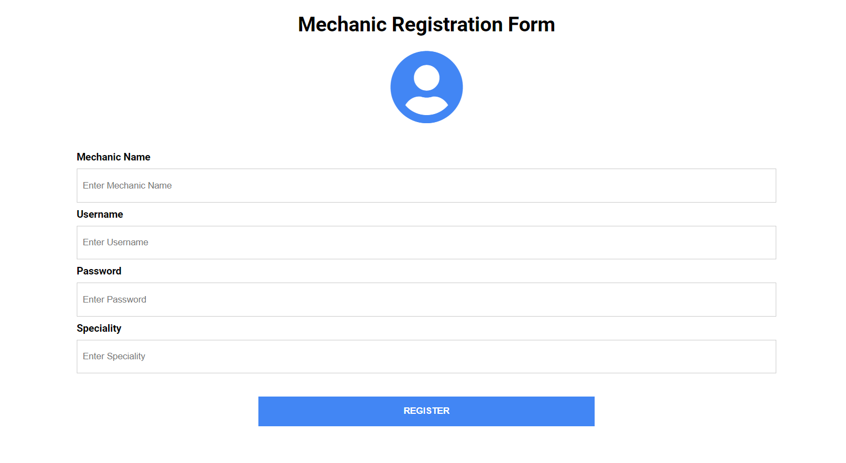Click the Password field label

(x=99, y=271)
